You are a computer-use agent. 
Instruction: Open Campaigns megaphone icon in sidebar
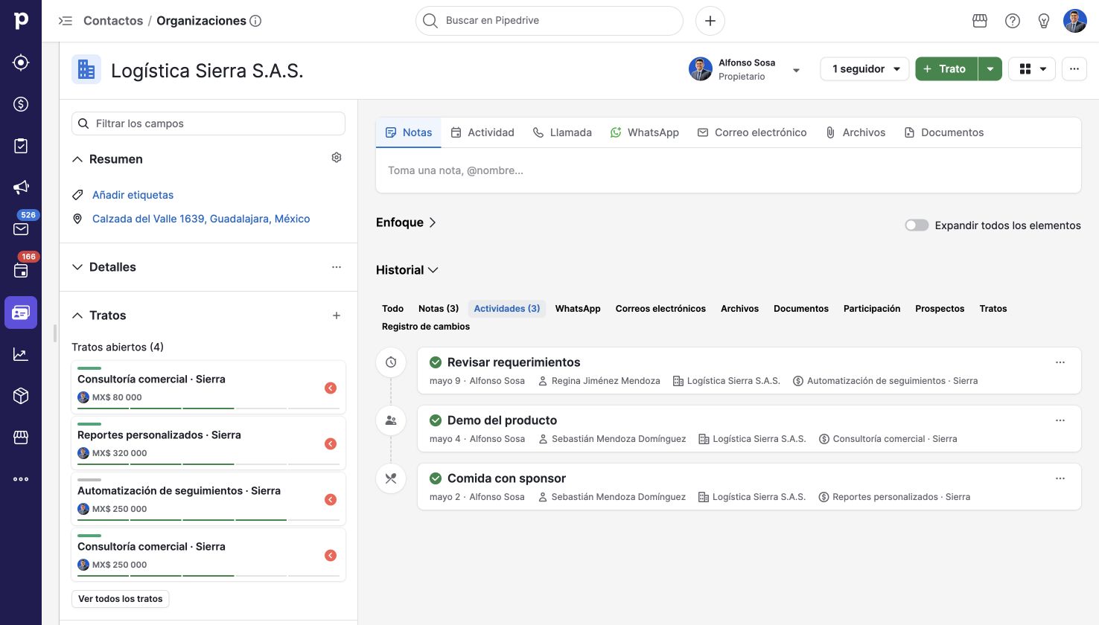tap(21, 187)
